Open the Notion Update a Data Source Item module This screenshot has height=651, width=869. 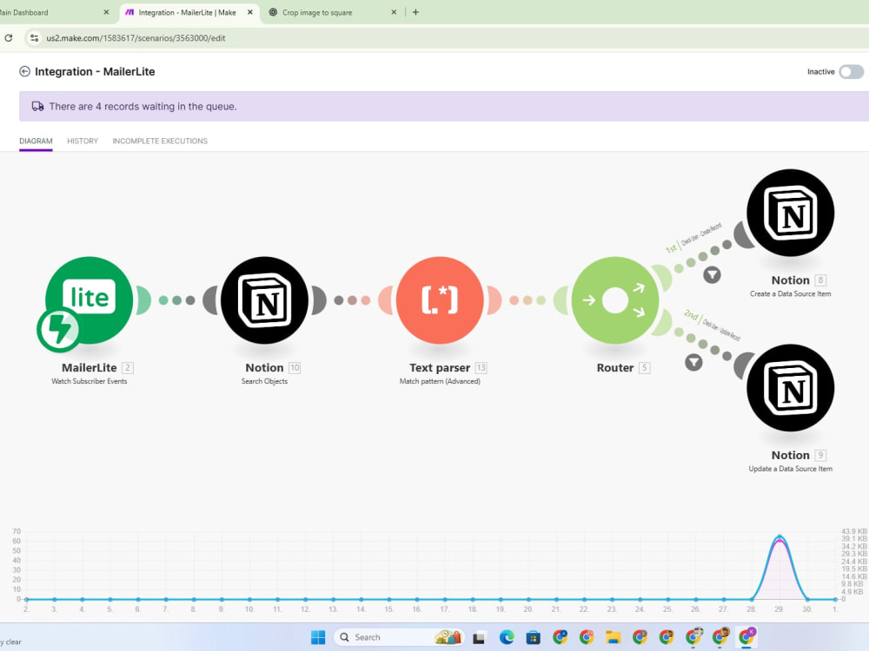(x=790, y=387)
